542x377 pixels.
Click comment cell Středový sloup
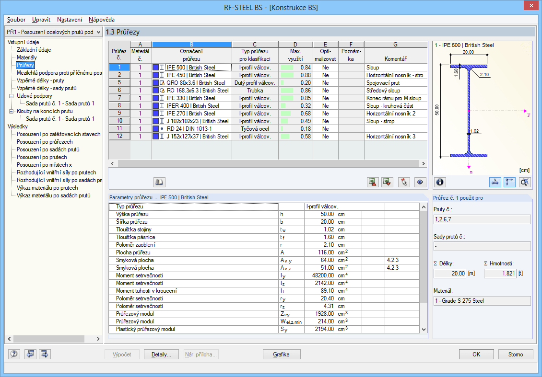coord(396,91)
